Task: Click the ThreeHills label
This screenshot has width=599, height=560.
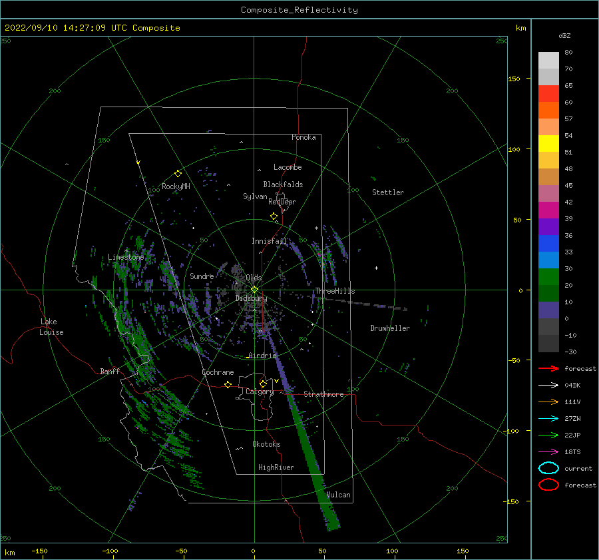Action: (x=335, y=291)
